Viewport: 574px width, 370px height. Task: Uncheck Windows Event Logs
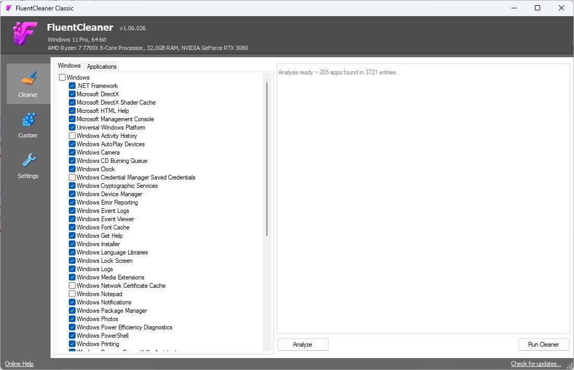[72, 211]
